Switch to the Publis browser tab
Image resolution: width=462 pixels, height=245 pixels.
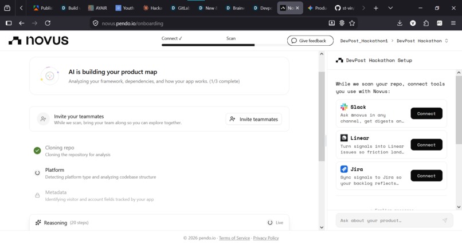click(x=43, y=8)
